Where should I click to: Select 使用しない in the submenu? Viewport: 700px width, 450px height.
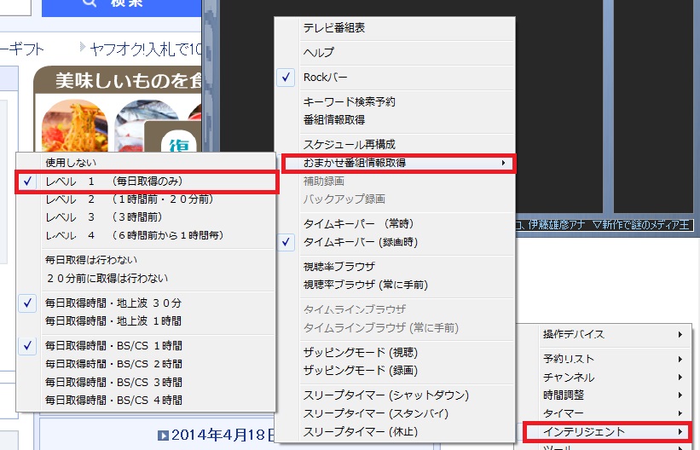[x=71, y=162]
